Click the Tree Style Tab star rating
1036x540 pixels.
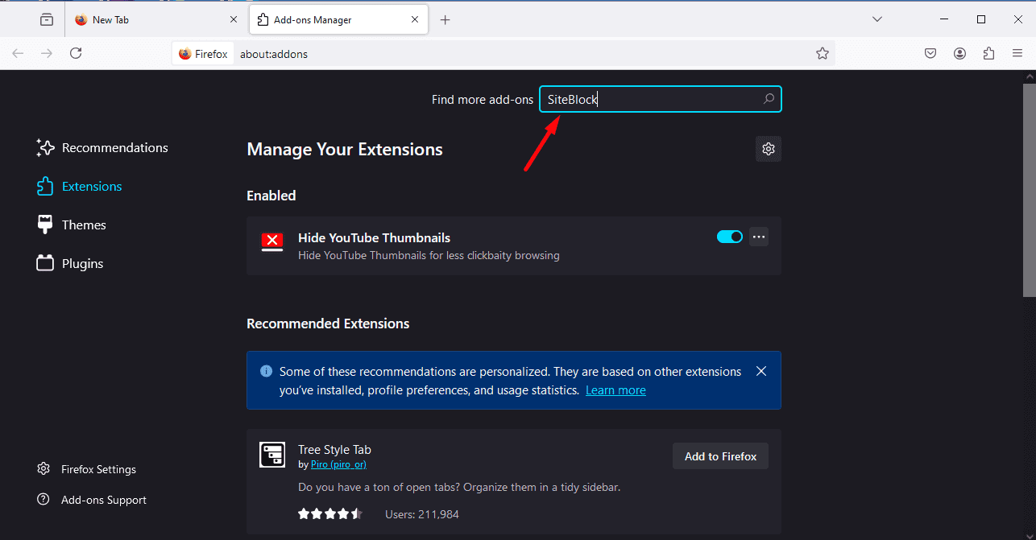330,513
